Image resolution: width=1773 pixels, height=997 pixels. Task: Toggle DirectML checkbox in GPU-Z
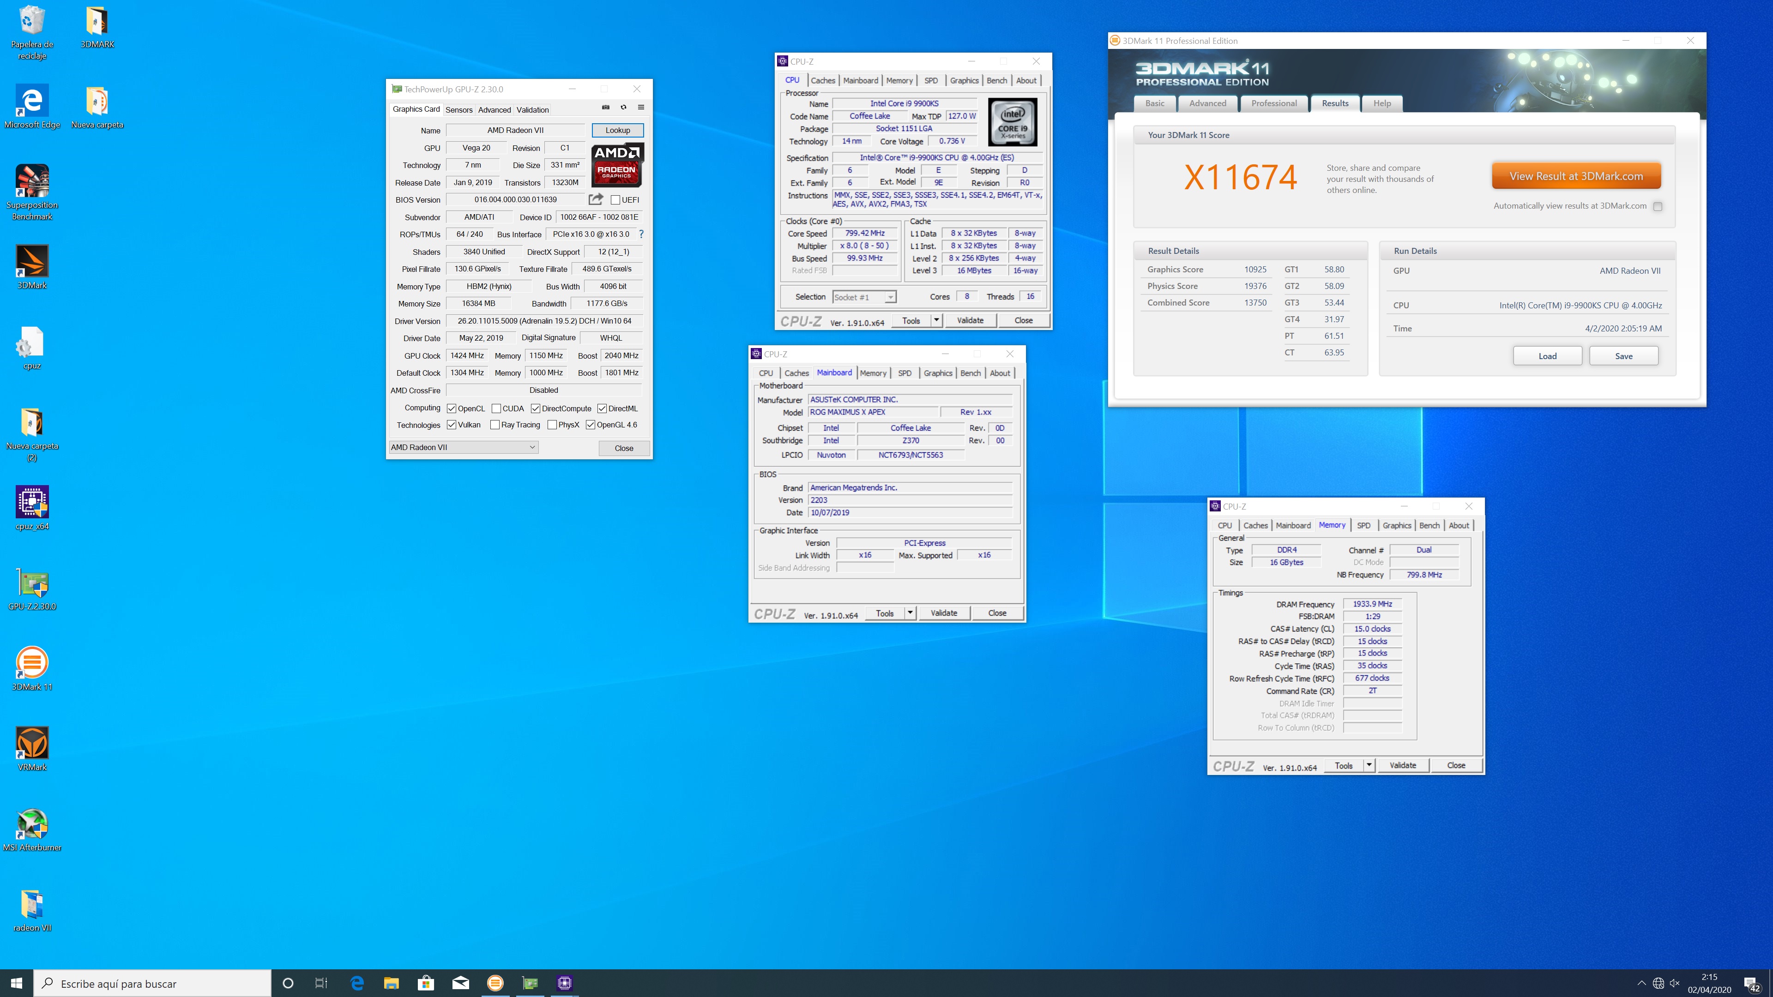602,408
